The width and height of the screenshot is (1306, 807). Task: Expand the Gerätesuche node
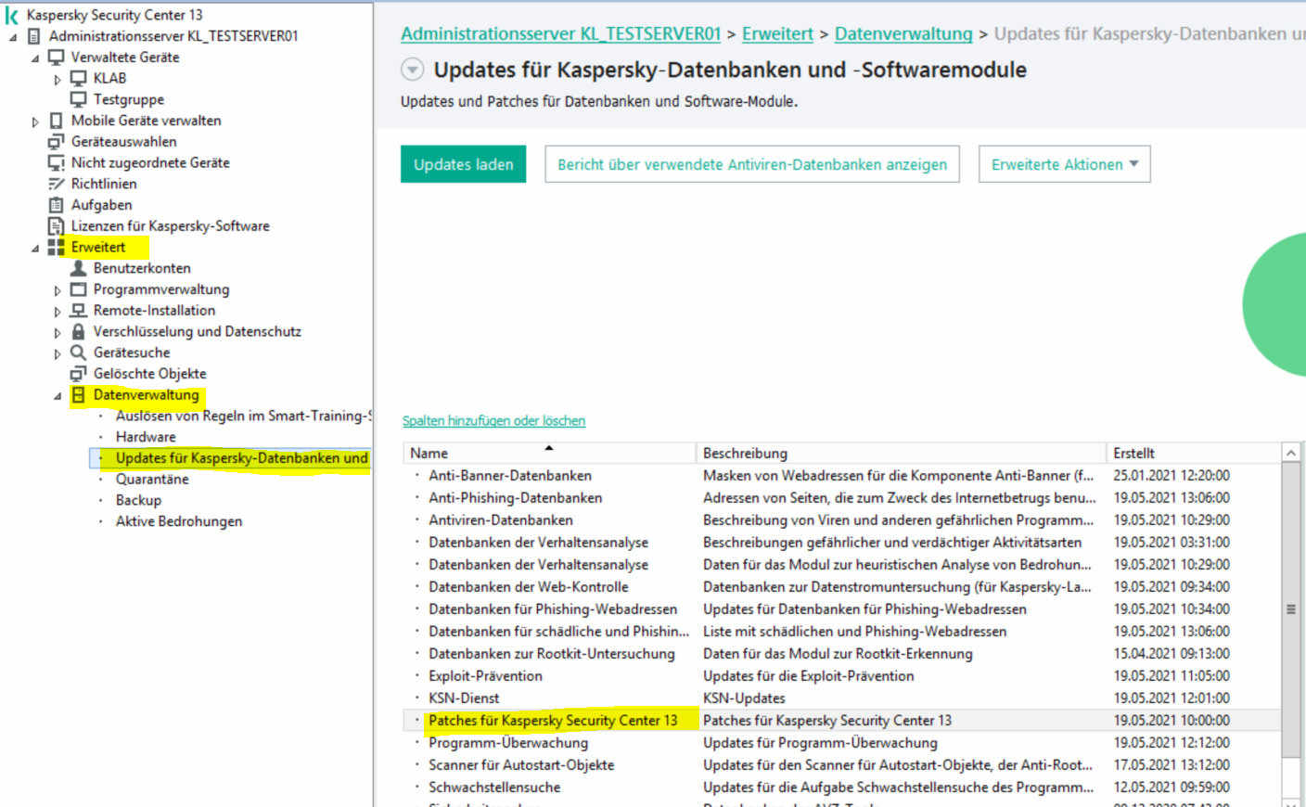coord(58,353)
